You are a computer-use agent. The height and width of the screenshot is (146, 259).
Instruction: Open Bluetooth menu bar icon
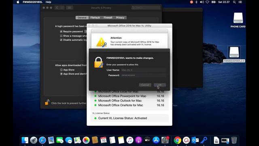pyautogui.click(x=196, y=2)
